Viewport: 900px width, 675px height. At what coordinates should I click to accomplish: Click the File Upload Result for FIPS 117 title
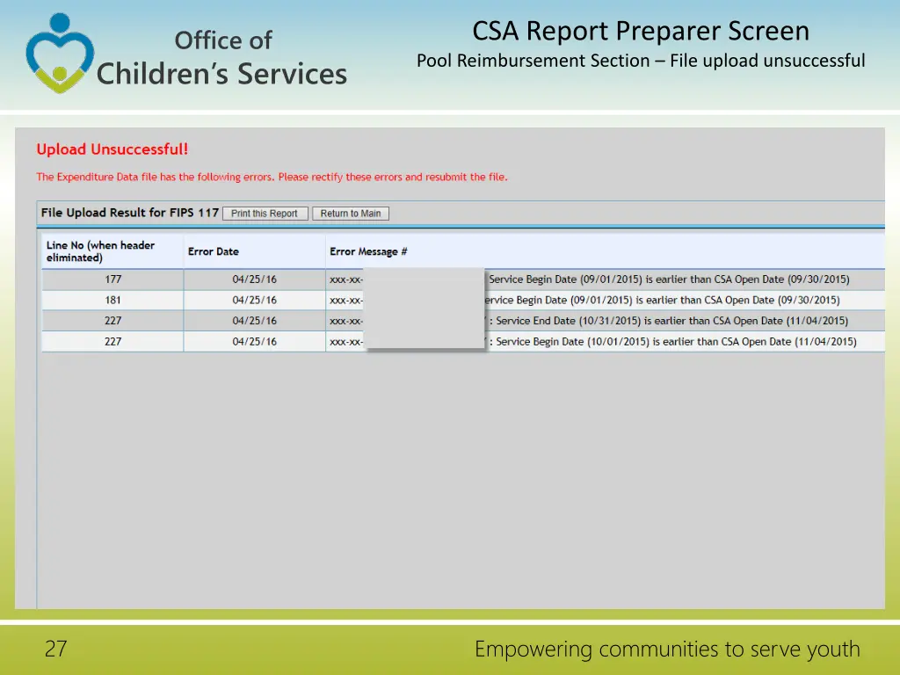pos(129,213)
